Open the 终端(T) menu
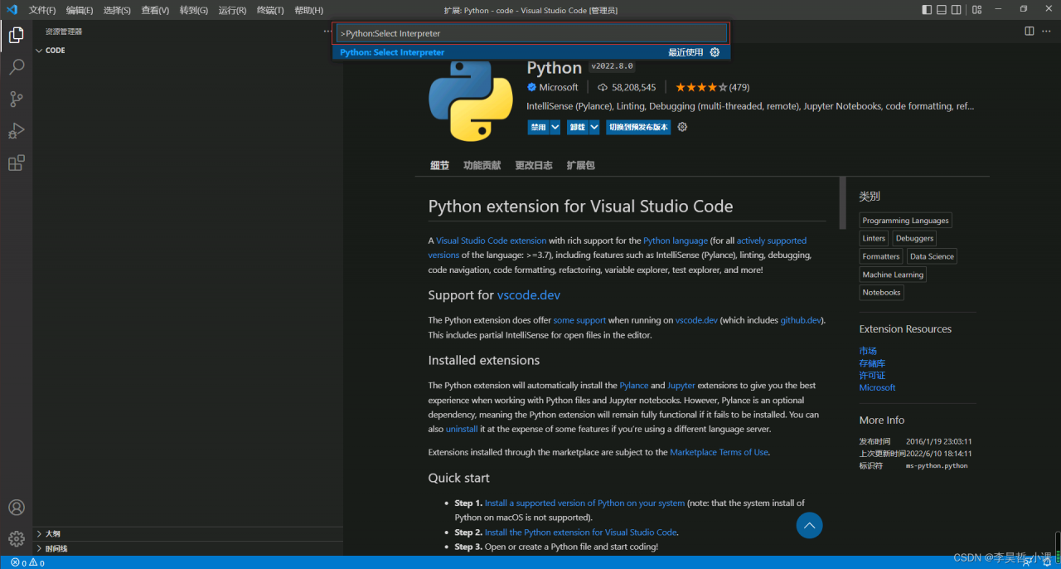 (x=270, y=10)
